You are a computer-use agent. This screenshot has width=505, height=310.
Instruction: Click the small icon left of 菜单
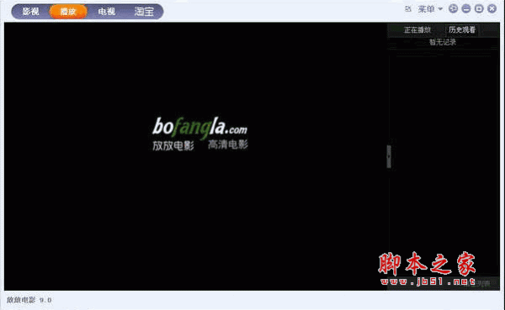pyautogui.click(x=408, y=9)
